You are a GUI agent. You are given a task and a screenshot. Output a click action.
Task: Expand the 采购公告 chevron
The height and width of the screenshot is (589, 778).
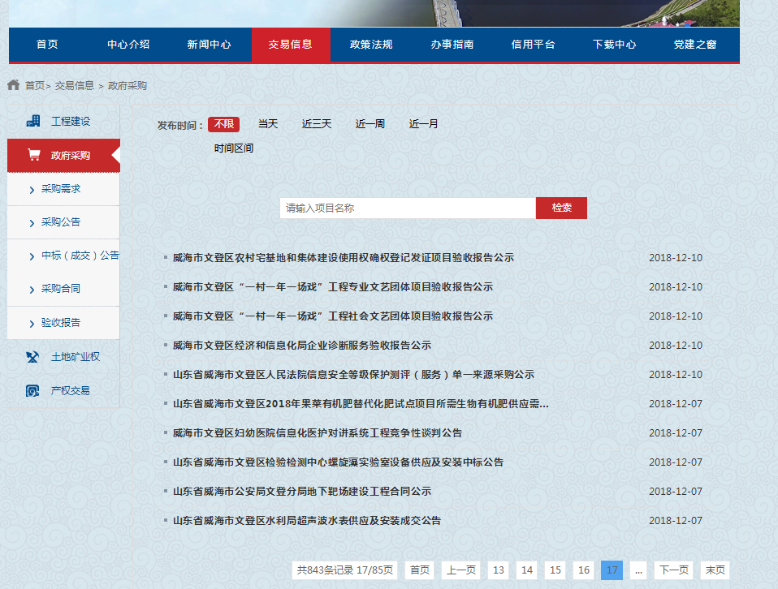pyautogui.click(x=32, y=223)
